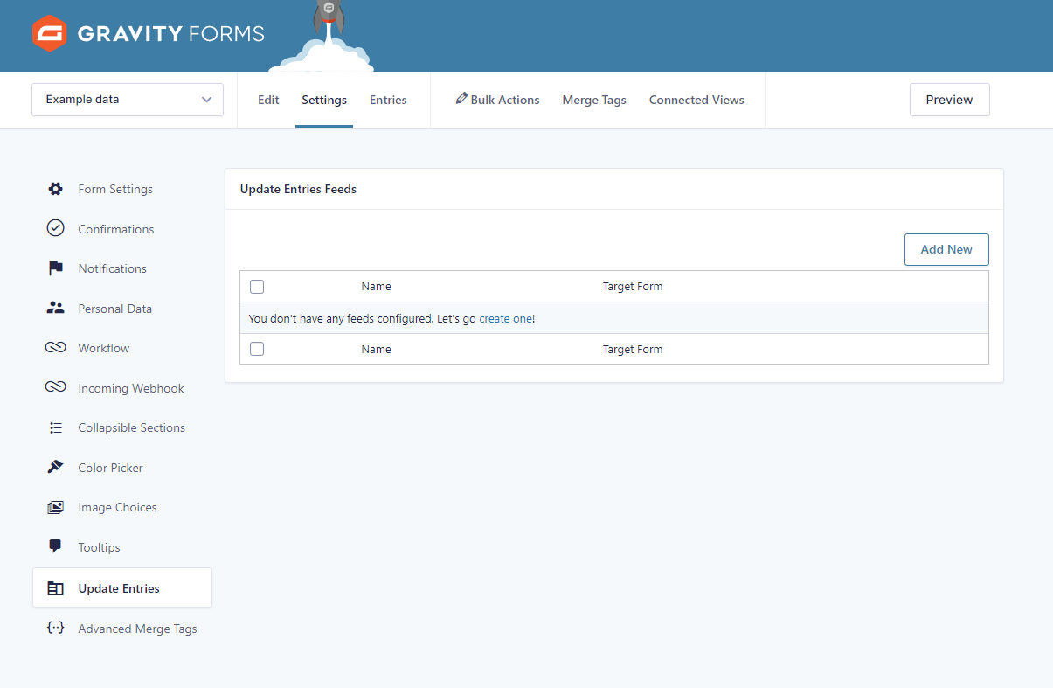1053x688 pixels.
Task: Click the Preview button
Action: pyautogui.click(x=949, y=100)
